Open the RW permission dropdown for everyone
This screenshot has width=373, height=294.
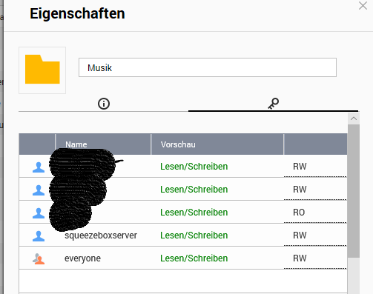point(315,258)
